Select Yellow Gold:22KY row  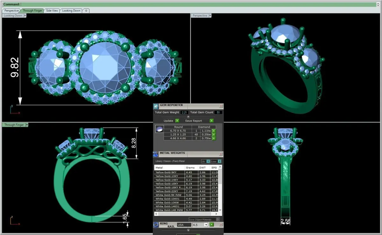[x=186, y=191]
